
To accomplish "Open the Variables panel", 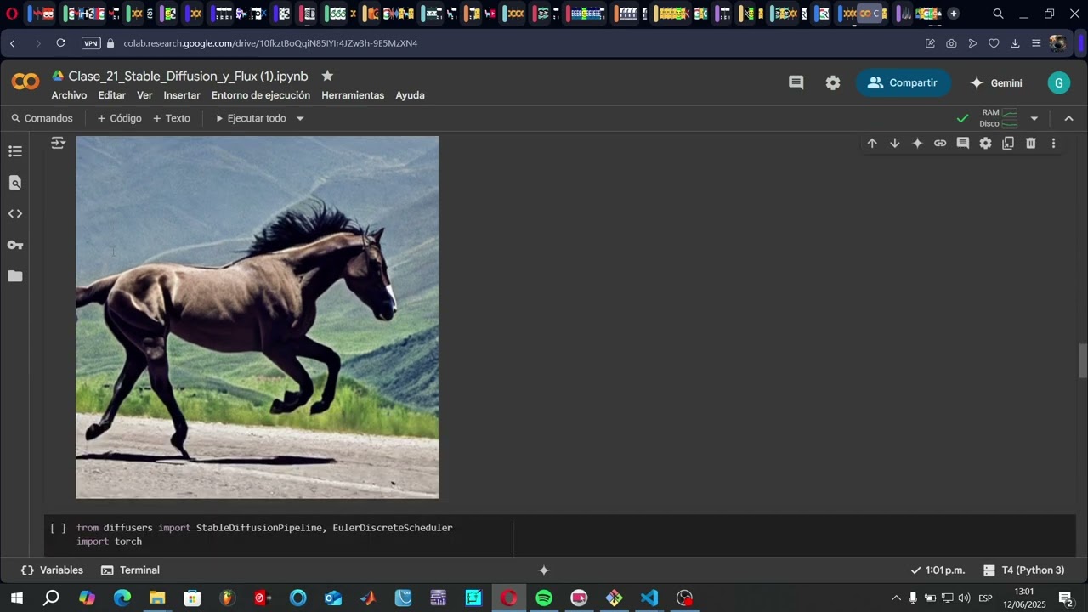I will tap(52, 570).
